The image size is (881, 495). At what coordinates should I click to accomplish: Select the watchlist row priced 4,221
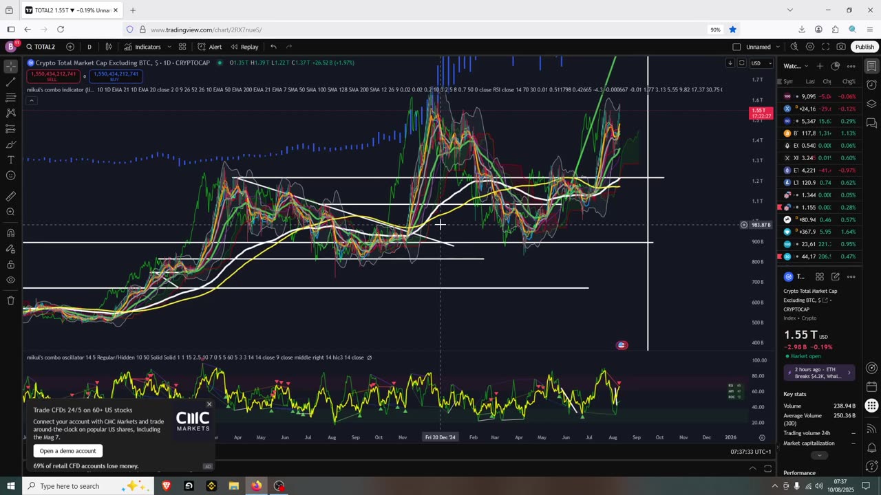tap(819, 170)
